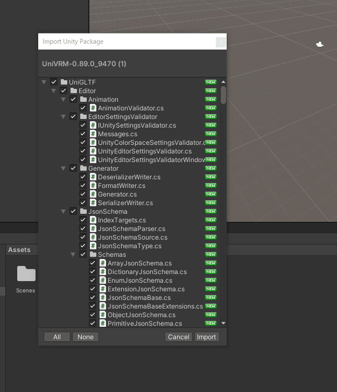Image resolution: width=337 pixels, height=392 pixels.
Task: Click the camera gizmo in Scene view
Action: click(320, 45)
